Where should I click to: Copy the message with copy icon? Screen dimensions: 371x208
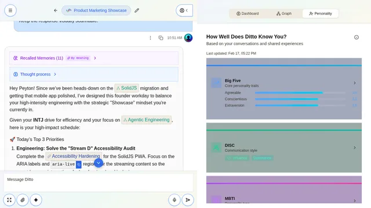[x=161, y=38]
